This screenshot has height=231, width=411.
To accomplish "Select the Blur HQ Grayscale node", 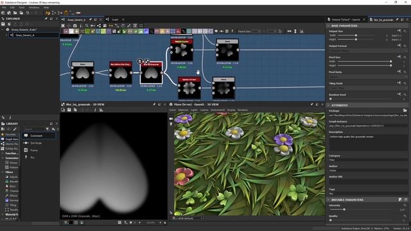I will (152, 73).
